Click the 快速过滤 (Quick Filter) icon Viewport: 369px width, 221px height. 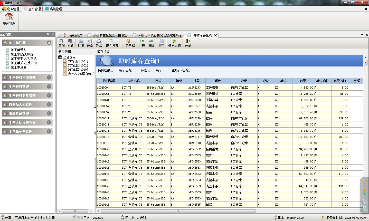[x=174, y=43]
